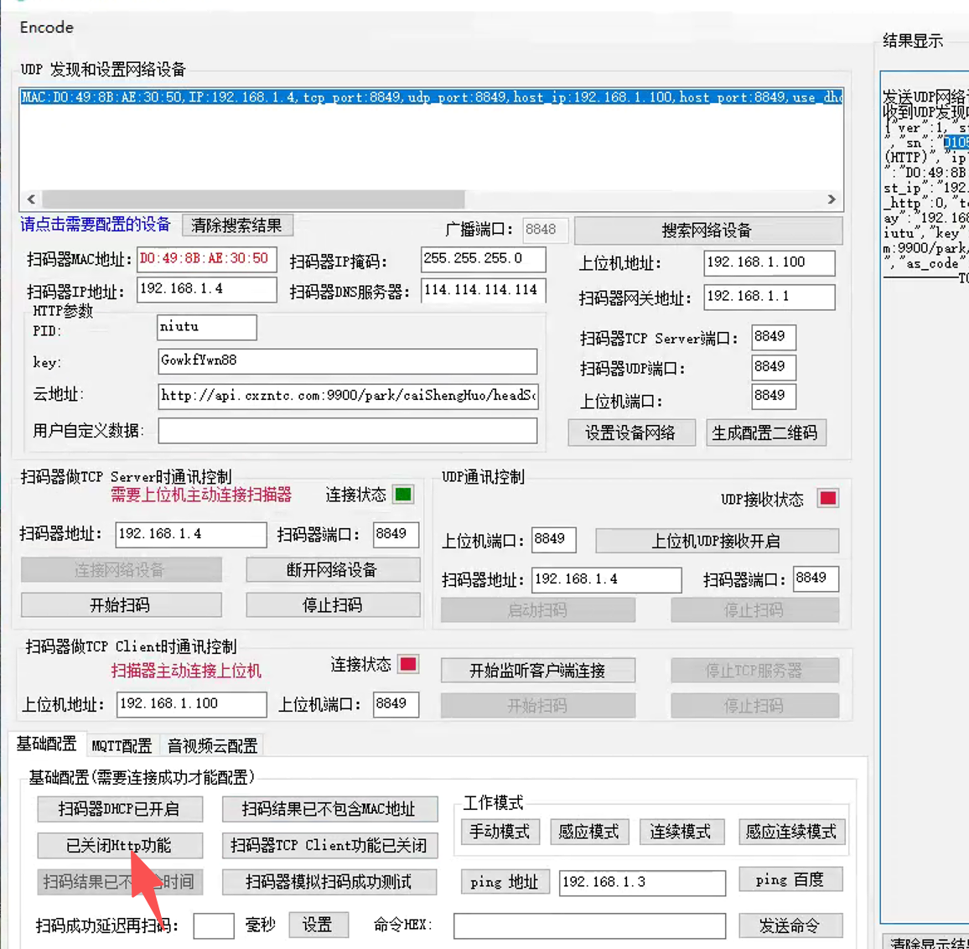Click TCP Client 上位机端口 field
This screenshot has width=969, height=949.
point(396,704)
